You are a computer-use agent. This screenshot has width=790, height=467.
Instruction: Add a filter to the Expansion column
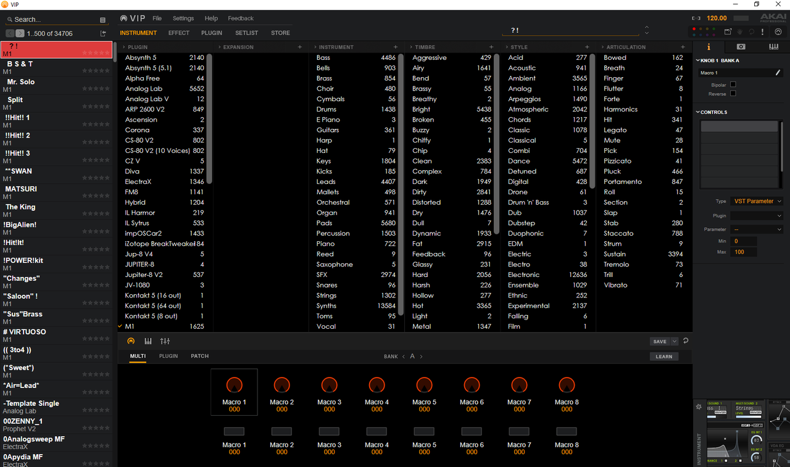(x=300, y=47)
